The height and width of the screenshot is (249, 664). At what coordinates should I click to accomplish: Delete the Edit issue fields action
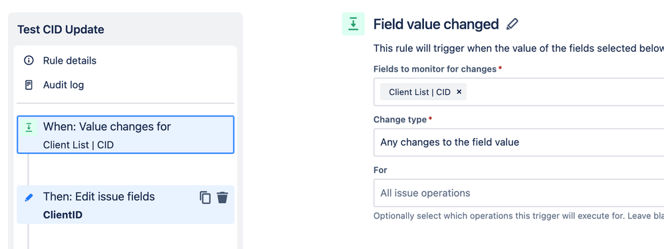pyautogui.click(x=222, y=197)
